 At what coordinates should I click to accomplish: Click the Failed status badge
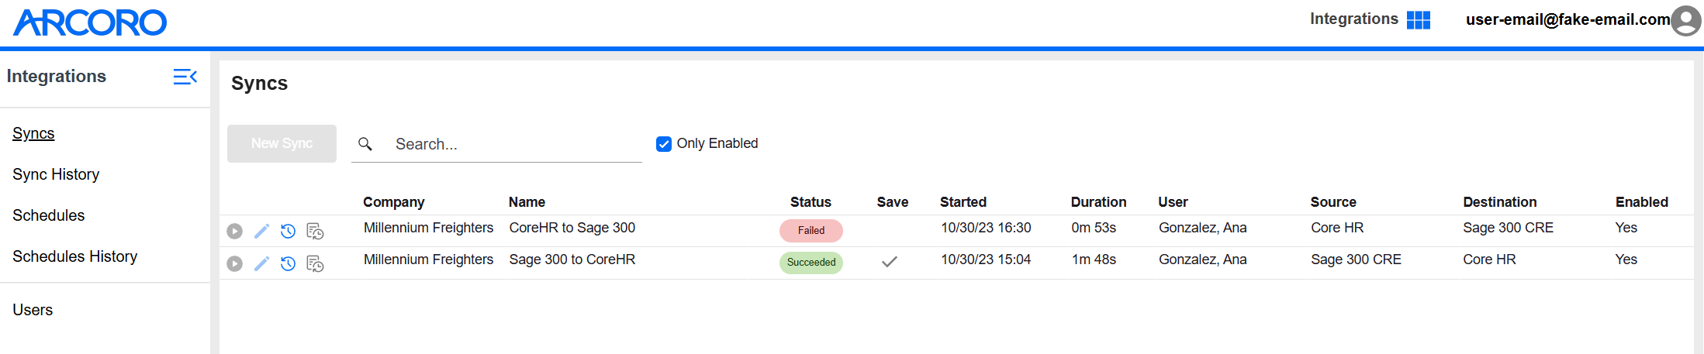pyautogui.click(x=811, y=231)
